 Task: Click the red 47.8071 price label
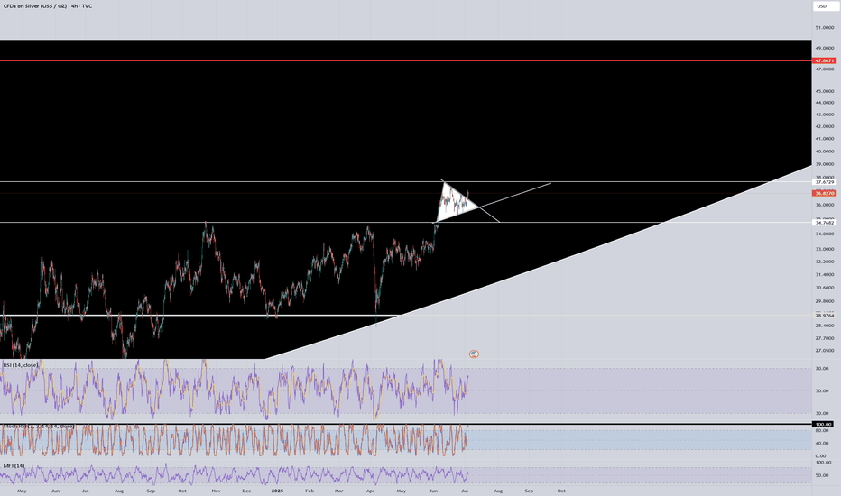click(825, 60)
